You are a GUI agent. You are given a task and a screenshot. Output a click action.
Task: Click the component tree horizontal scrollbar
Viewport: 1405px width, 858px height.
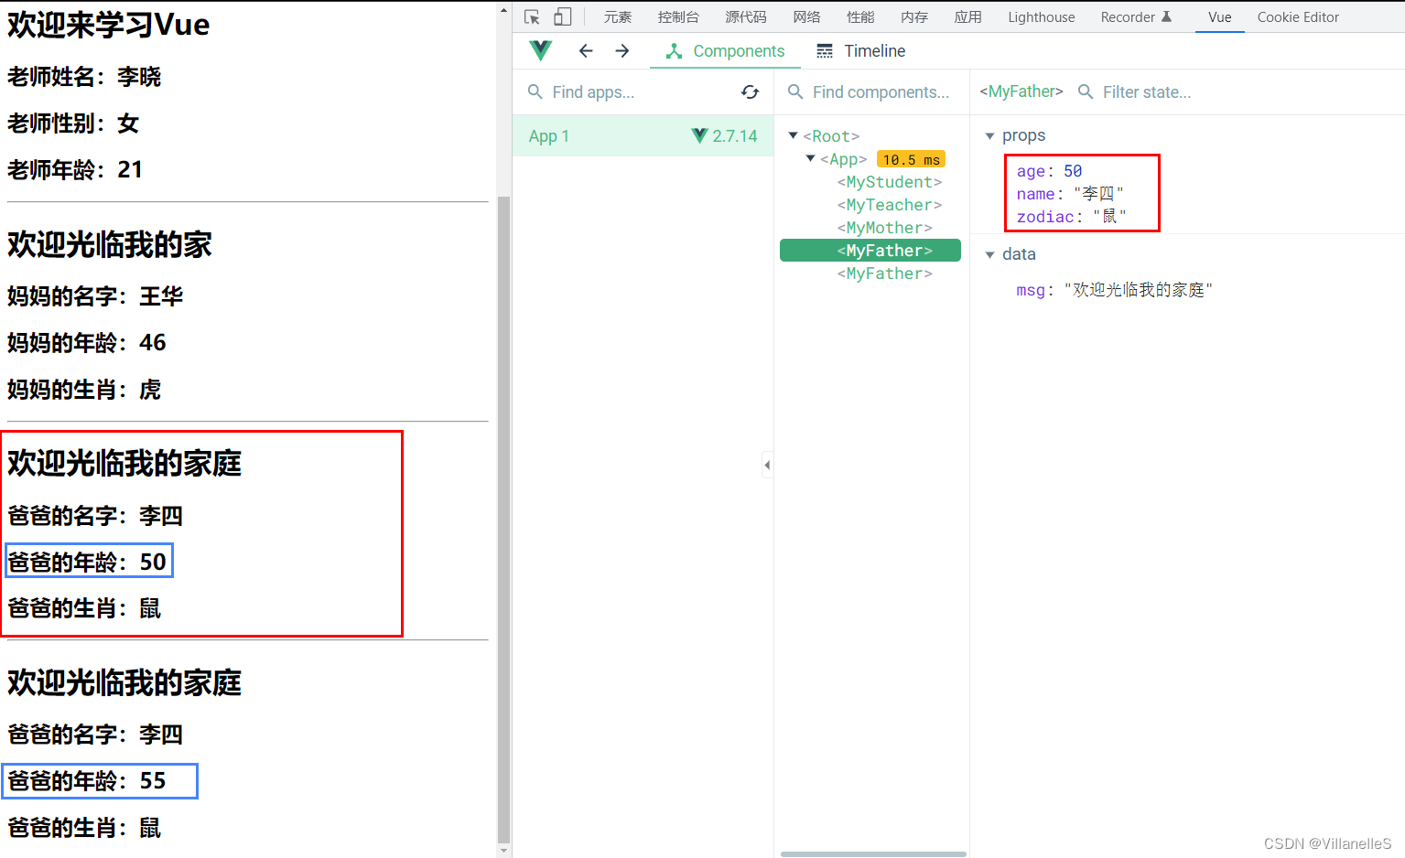[x=873, y=854]
